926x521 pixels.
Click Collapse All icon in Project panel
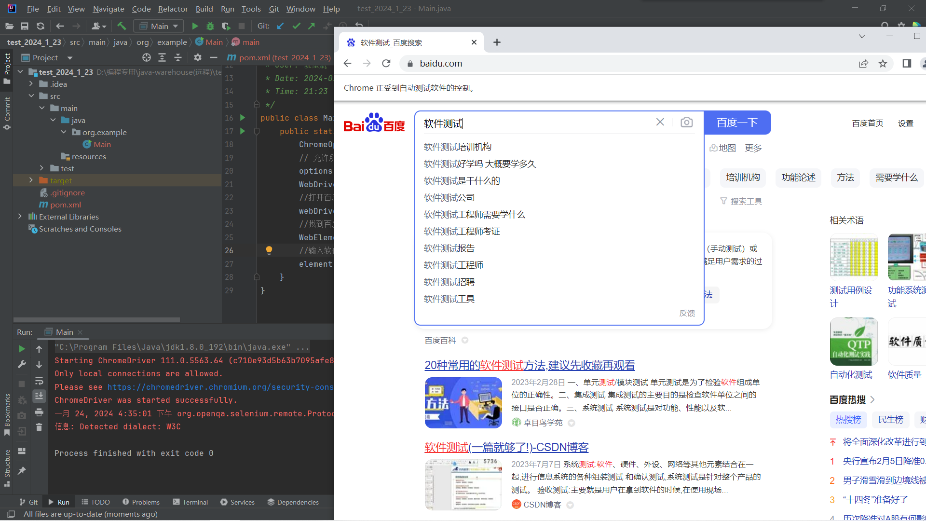click(x=178, y=57)
